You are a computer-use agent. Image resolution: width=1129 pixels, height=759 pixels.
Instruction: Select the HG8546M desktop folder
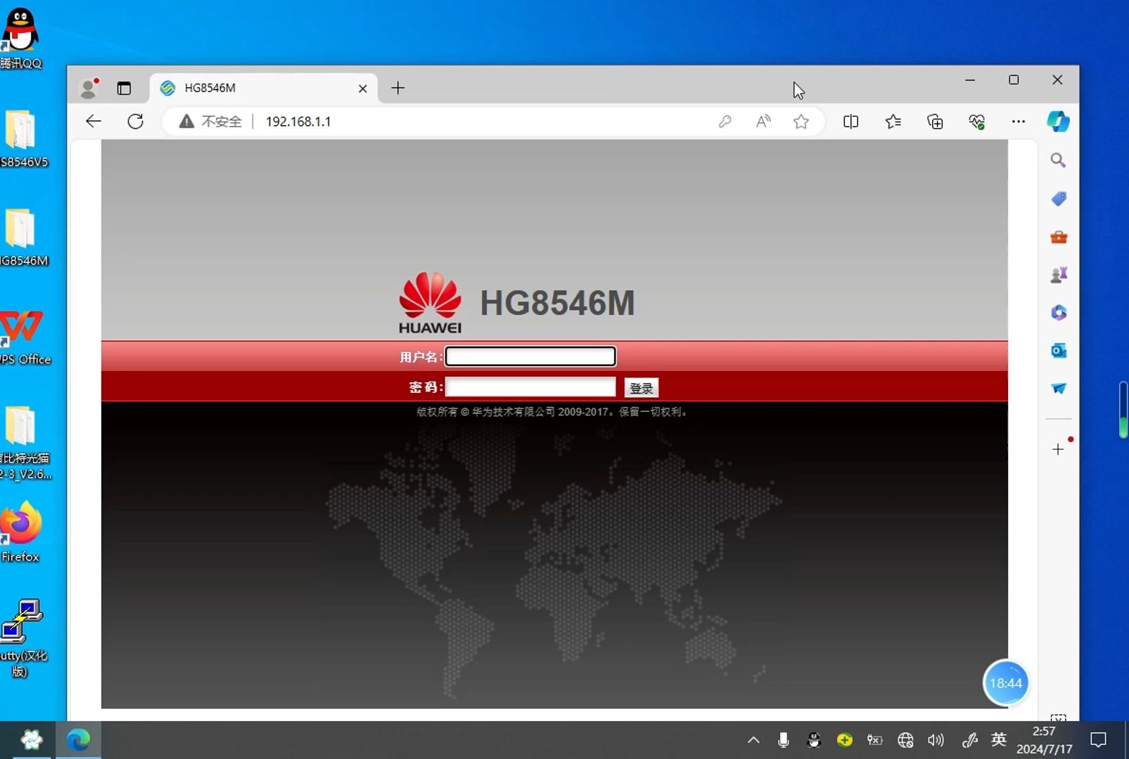(x=23, y=238)
